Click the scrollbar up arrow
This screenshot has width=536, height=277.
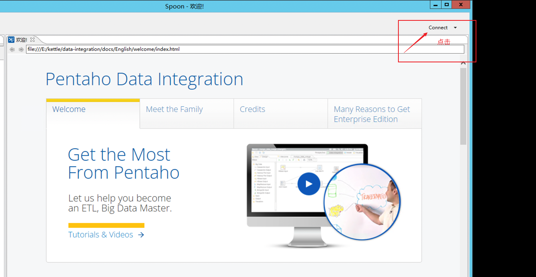463,63
